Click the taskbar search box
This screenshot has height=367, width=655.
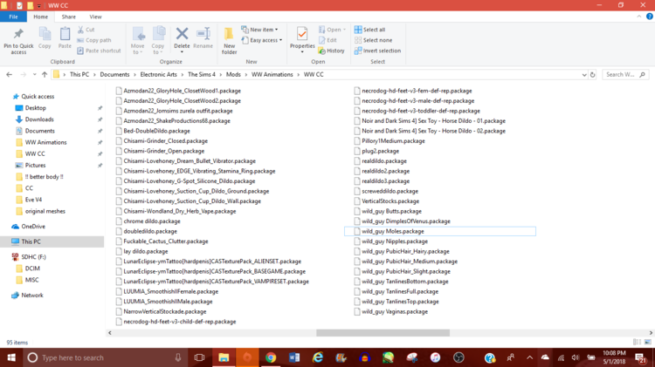[x=106, y=357]
